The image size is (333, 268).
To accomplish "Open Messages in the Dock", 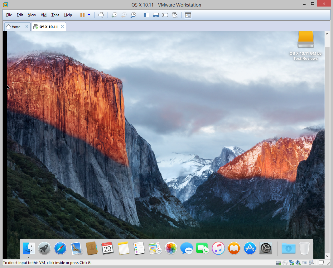I will 187,248.
